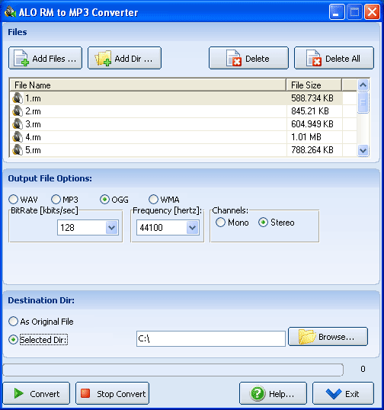Exit the application via Exit button
The width and height of the screenshot is (384, 410).
pos(343,393)
